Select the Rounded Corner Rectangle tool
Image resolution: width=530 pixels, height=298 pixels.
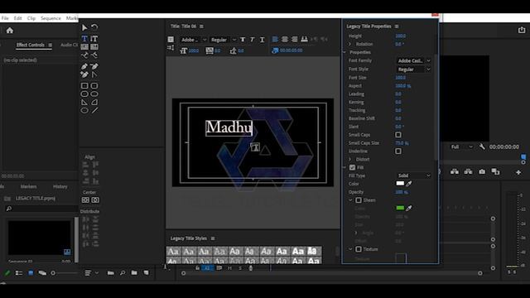[x=94, y=86]
